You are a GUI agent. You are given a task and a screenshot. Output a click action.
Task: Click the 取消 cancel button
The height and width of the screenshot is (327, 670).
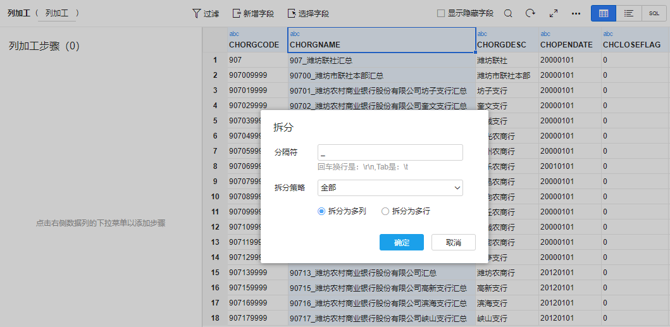[453, 242]
